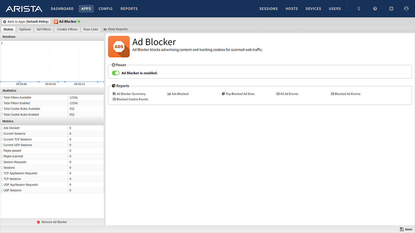
Task: Select the Current TCP Sessions metric row
Action: click(x=52, y=140)
